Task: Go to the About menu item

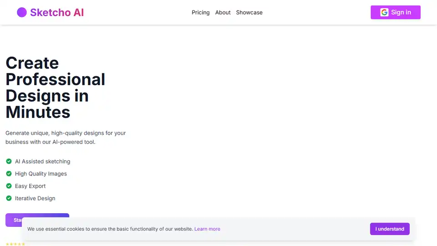Action: [x=223, y=12]
